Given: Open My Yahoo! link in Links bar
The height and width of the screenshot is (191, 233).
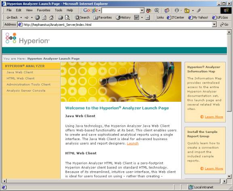Looking at the screenshot, I should click(x=198, y=17).
